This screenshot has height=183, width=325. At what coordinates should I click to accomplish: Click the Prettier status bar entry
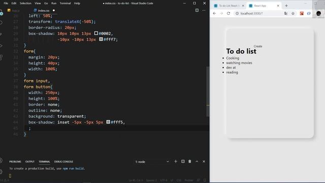tap(188, 180)
